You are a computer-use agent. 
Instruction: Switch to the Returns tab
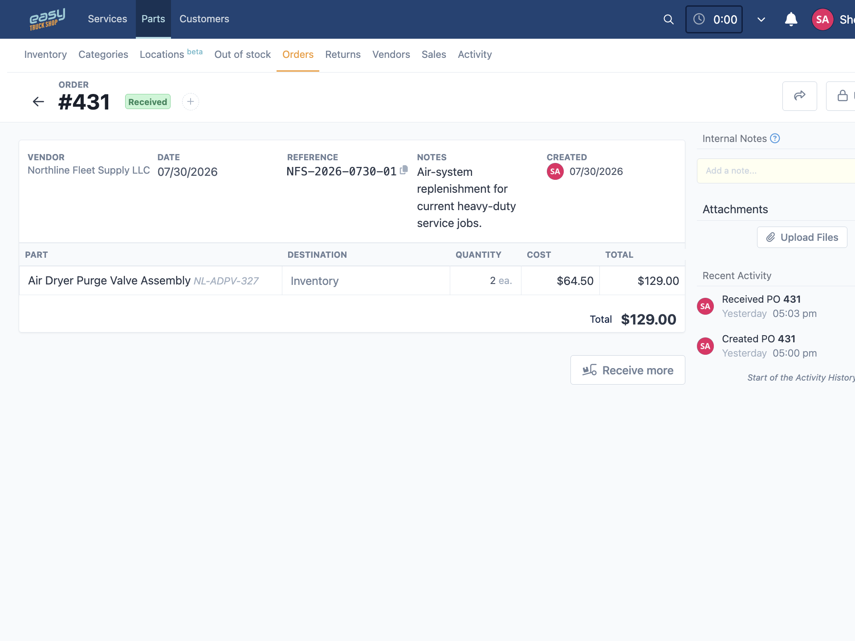coord(343,54)
